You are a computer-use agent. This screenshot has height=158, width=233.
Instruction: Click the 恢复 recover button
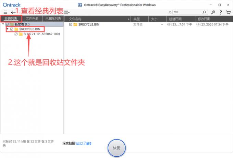[116, 148]
